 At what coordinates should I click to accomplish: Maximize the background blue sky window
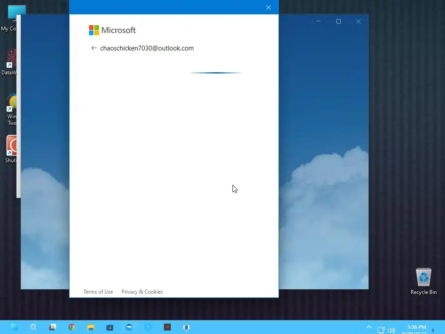coord(338,21)
